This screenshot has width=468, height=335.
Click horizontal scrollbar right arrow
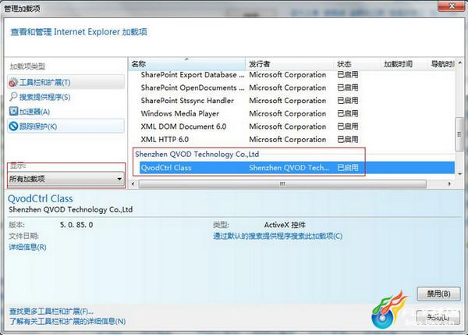(449, 184)
